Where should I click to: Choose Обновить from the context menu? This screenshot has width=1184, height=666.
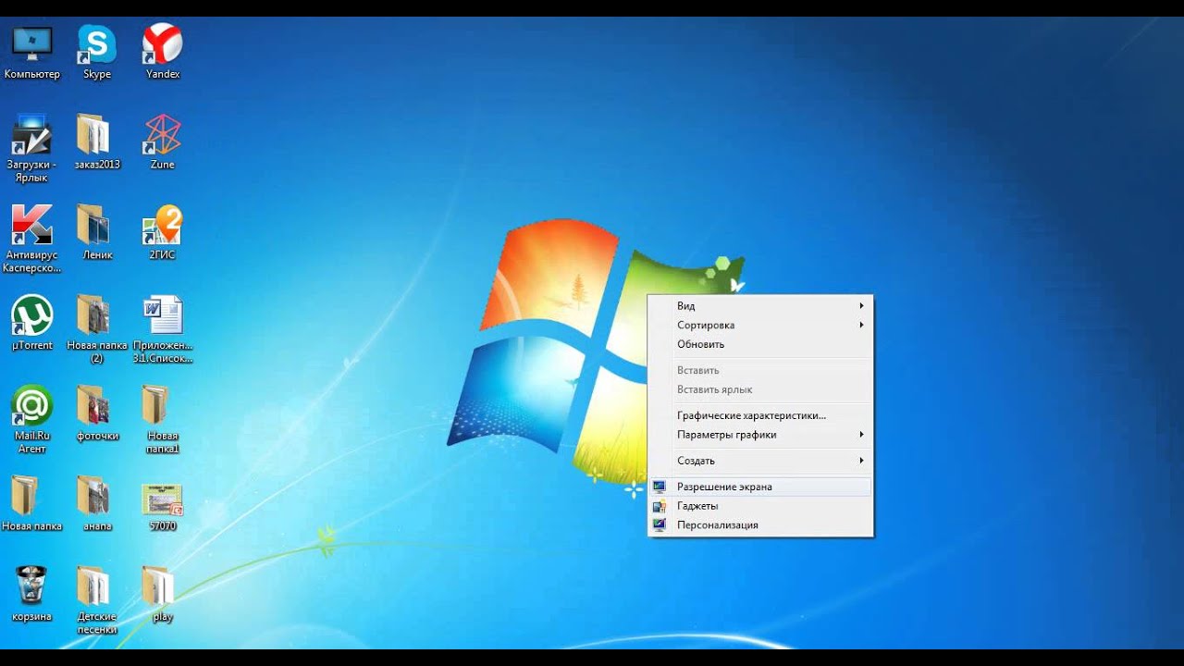click(x=760, y=344)
